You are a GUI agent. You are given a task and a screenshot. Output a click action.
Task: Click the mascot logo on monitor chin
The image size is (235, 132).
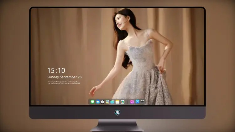(118, 112)
